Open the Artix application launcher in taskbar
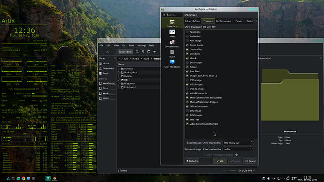Image resolution: width=324 pixels, height=182 pixels. click(8, 179)
